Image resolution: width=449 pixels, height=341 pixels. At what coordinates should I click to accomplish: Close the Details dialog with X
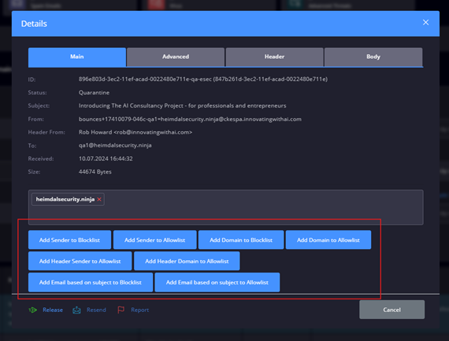[425, 22]
